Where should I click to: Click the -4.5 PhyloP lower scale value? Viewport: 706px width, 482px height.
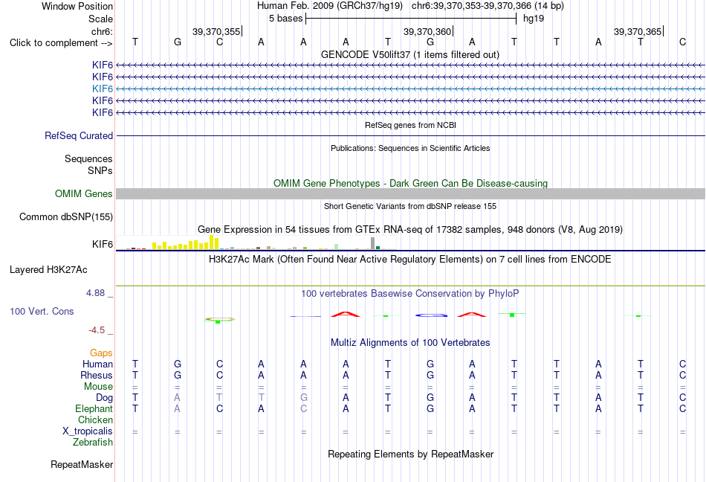pyautogui.click(x=97, y=330)
